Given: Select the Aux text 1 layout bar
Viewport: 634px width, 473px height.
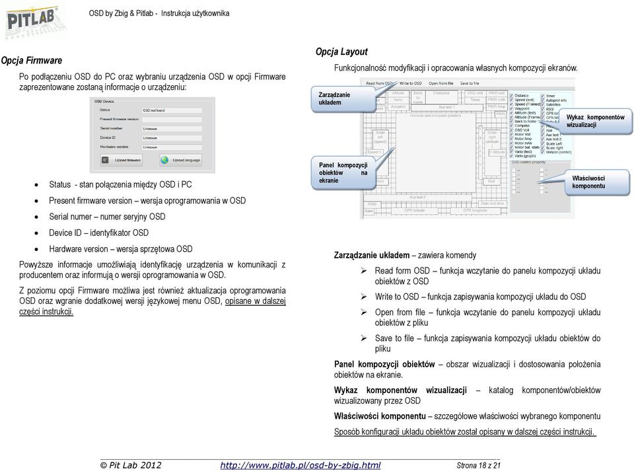Looking at the screenshot, I should click(447, 108).
